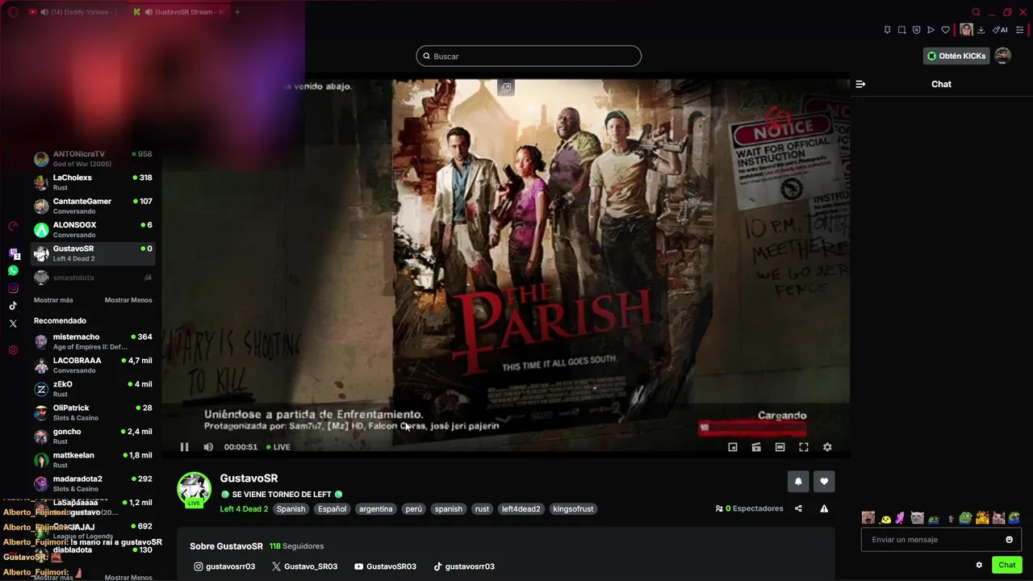1033x581 pixels.
Task: Click the clip creation player icon
Action: pyautogui.click(x=756, y=447)
